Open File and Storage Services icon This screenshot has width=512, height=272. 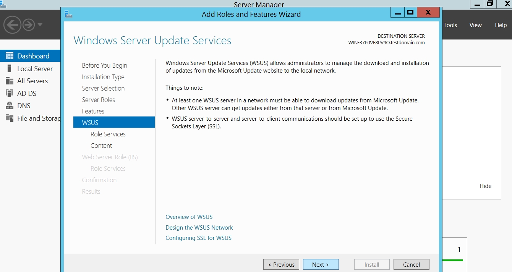click(10, 118)
